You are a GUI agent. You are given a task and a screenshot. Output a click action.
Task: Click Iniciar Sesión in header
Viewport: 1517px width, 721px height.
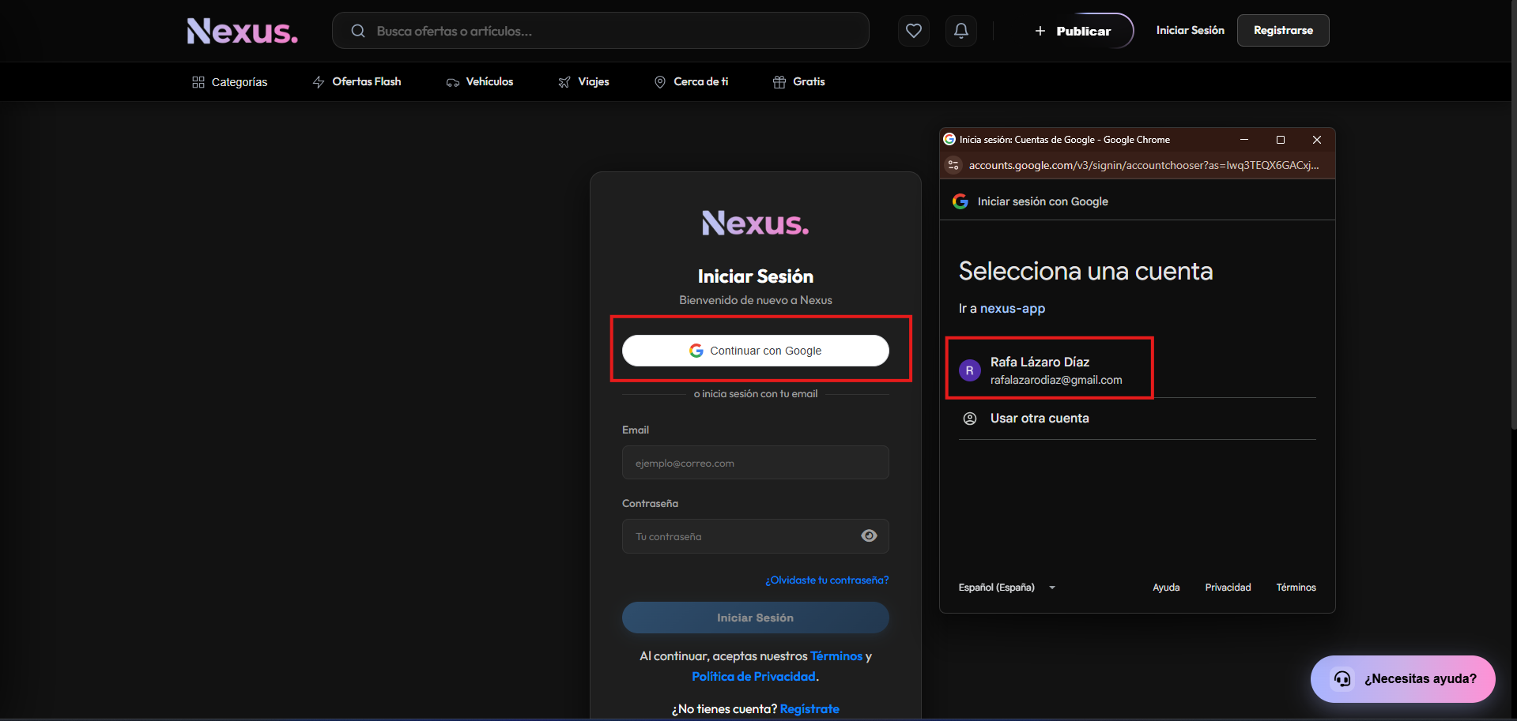(x=1190, y=30)
